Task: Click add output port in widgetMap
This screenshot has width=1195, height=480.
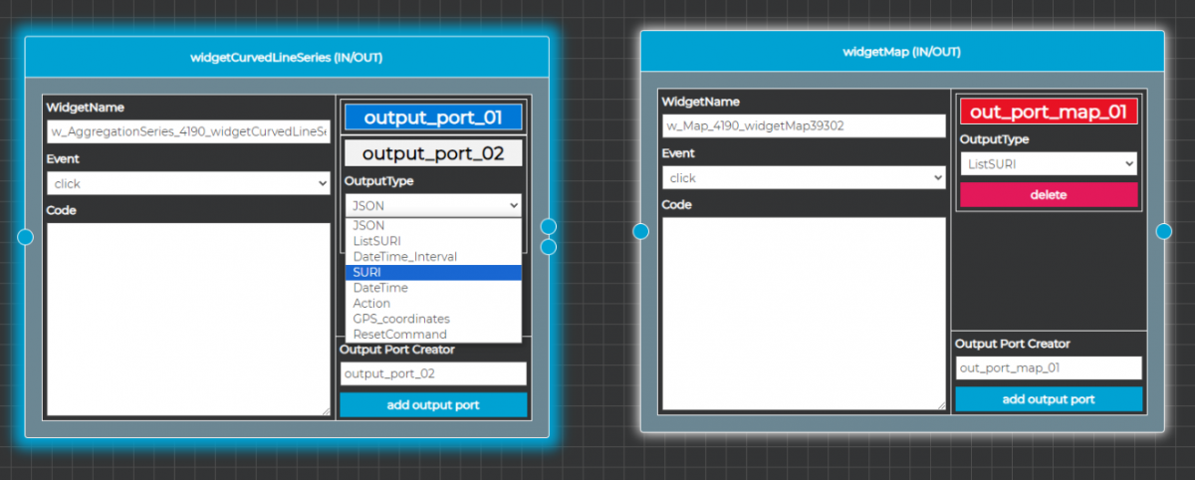Action: pyautogui.click(x=1049, y=399)
